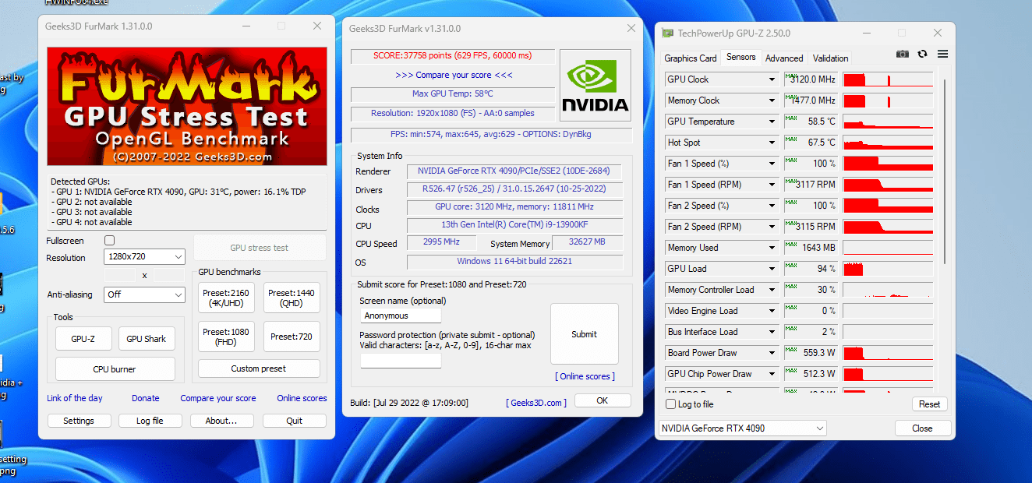The height and width of the screenshot is (483, 1032).
Task: Confirm the FurMark results with OK
Action: click(603, 400)
